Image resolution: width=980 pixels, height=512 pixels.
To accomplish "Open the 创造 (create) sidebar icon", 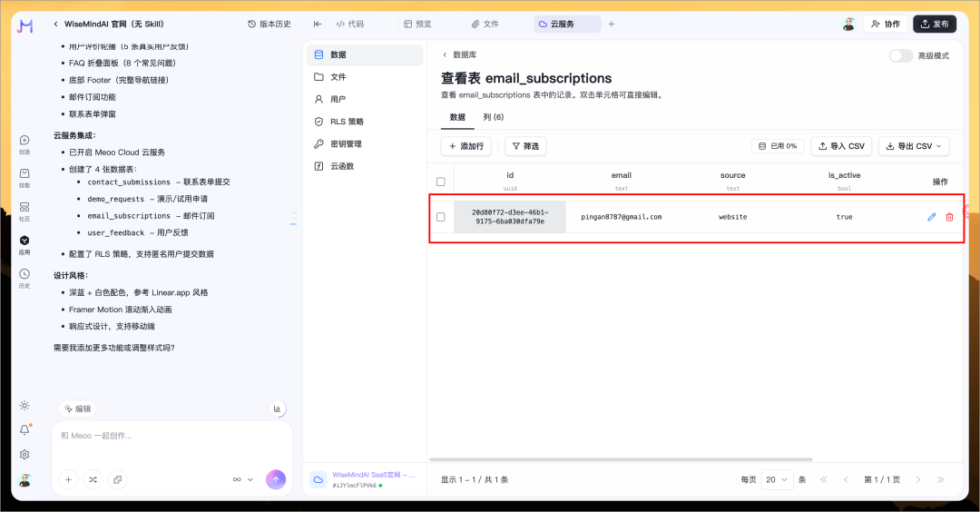I will click(24, 144).
